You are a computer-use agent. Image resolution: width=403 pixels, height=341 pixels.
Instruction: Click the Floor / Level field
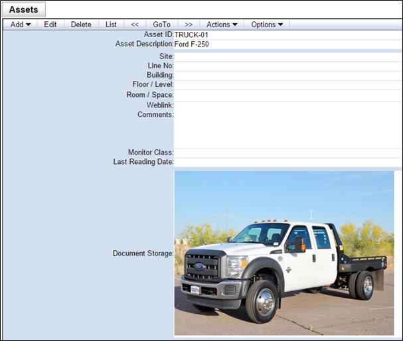click(x=287, y=85)
